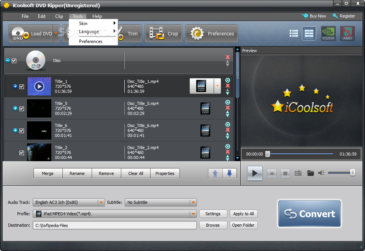The height and width of the screenshot is (251, 365).
Task: Click the Merge button
Action: 48,173
